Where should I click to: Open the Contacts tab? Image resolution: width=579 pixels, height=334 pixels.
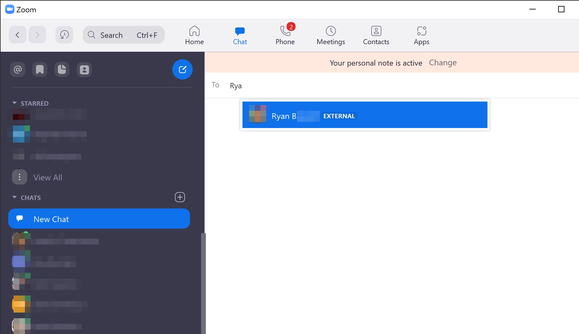pos(376,35)
